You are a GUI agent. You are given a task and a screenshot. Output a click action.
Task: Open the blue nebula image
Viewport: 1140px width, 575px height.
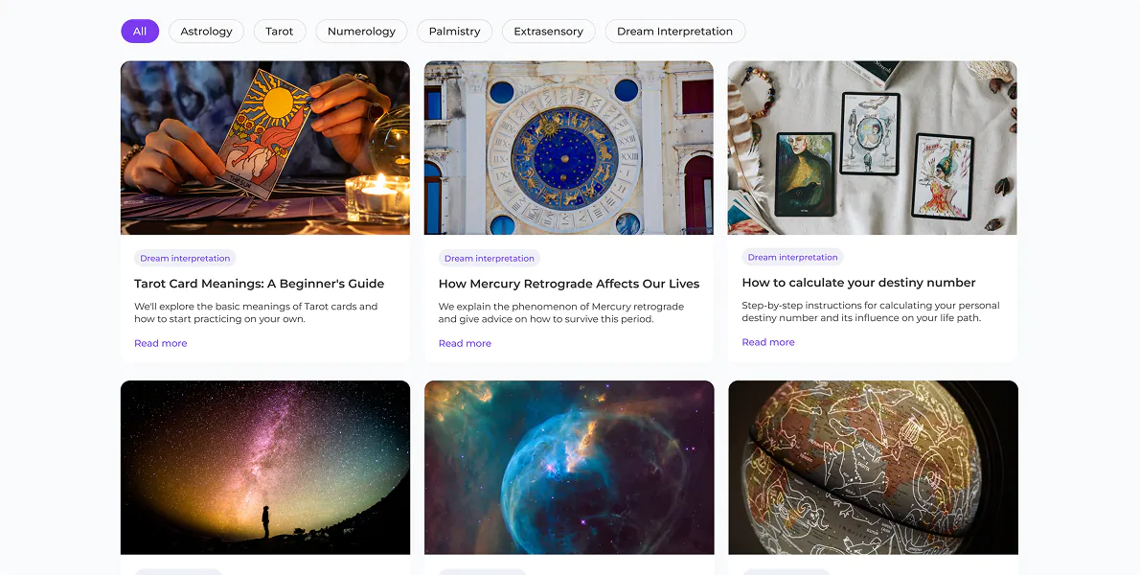pyautogui.click(x=569, y=468)
